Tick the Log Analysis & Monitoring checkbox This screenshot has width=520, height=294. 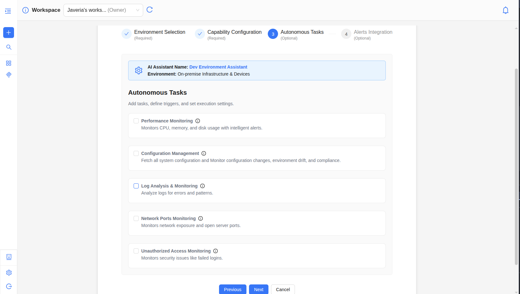tap(136, 186)
